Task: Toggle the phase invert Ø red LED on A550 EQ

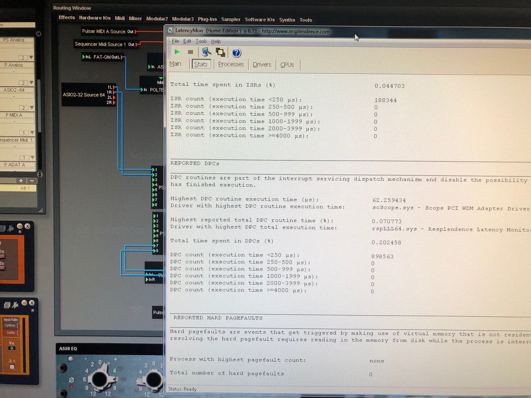Action: [x=71, y=387]
